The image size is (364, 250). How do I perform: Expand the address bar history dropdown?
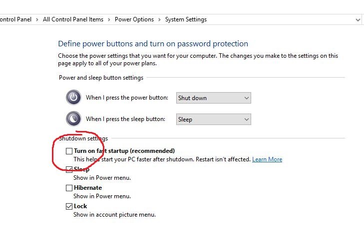pos(358,19)
